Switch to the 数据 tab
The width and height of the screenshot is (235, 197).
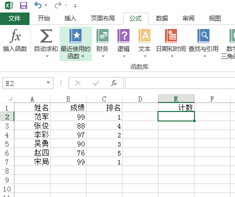(x=162, y=18)
